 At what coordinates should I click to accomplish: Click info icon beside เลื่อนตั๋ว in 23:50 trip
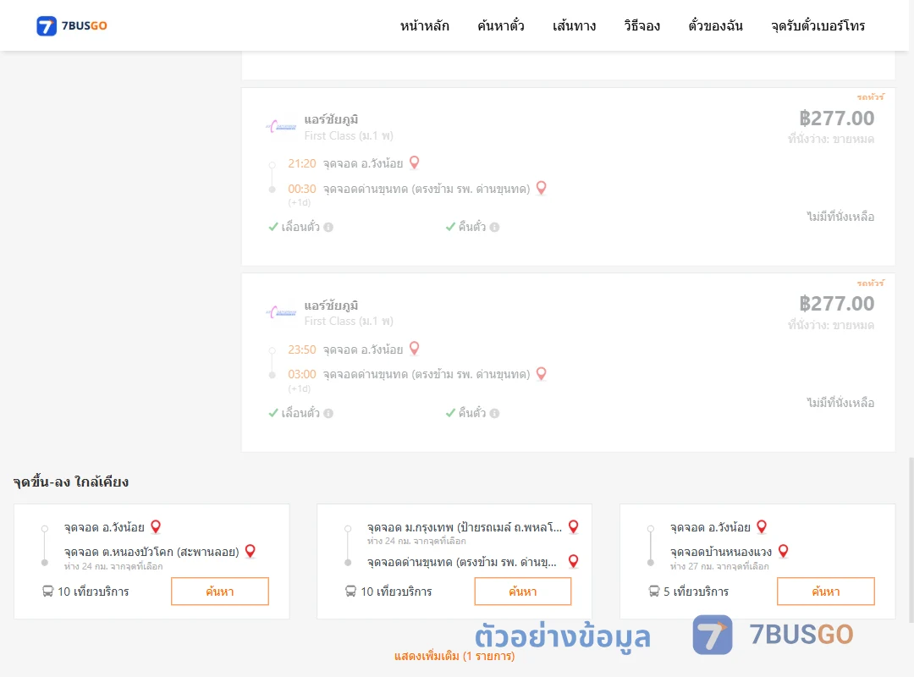click(x=328, y=414)
